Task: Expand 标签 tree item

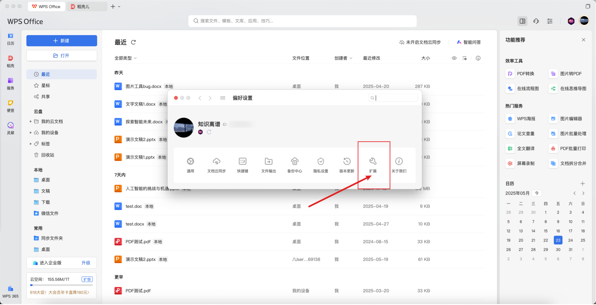Action: [x=30, y=144]
